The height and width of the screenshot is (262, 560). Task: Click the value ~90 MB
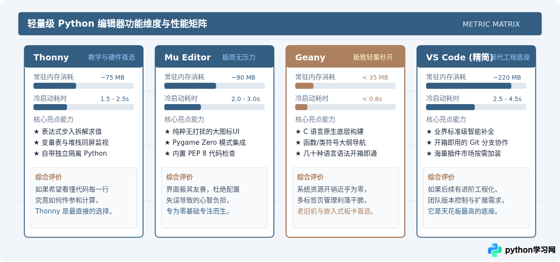click(243, 77)
